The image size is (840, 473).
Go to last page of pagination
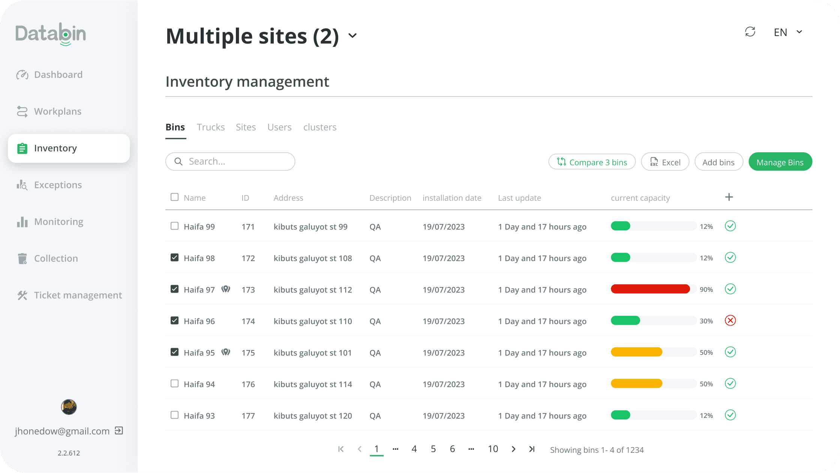[532, 449]
